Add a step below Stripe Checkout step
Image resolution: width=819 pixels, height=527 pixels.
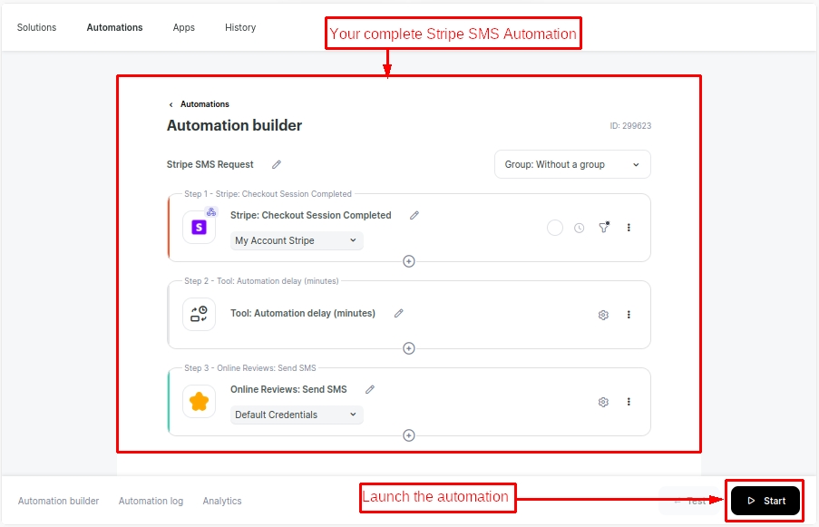click(x=409, y=261)
